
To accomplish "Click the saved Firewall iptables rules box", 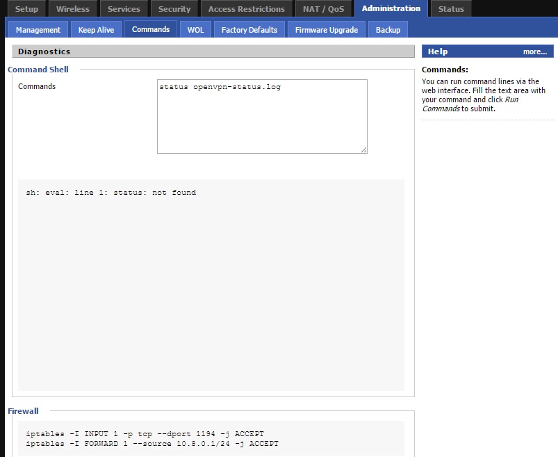I will (211, 438).
